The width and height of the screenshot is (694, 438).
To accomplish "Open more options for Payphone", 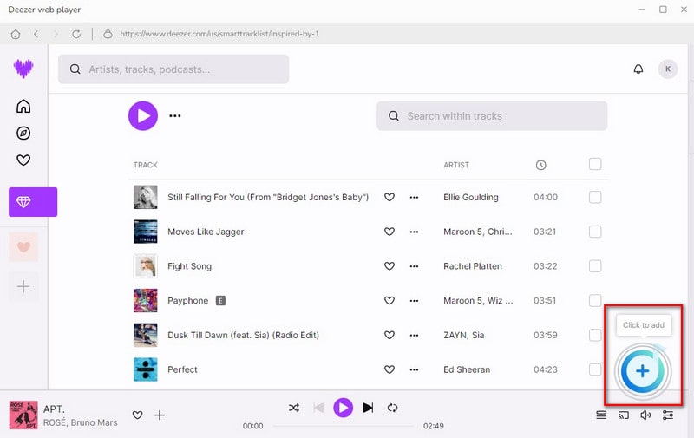I will click(414, 301).
